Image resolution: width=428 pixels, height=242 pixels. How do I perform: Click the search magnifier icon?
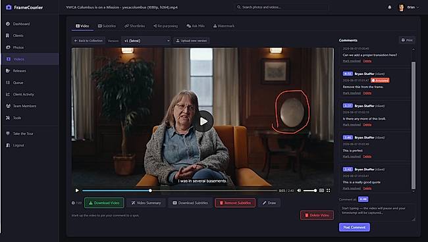tap(239, 7)
